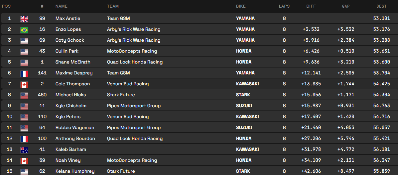The width and height of the screenshot is (398, 175).
Task: Click the NAME column header
Action: 62,6
